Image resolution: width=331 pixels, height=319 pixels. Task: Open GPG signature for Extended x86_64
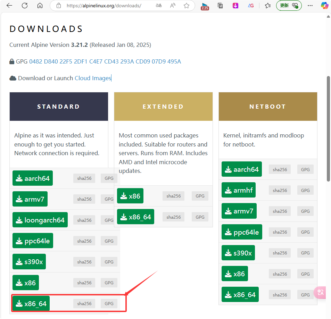pos(200,217)
